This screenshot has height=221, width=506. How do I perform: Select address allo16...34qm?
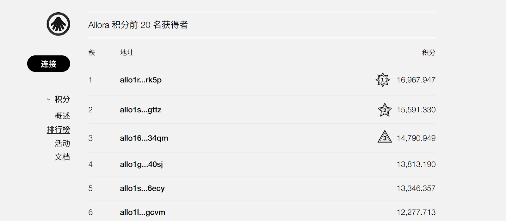[144, 138]
